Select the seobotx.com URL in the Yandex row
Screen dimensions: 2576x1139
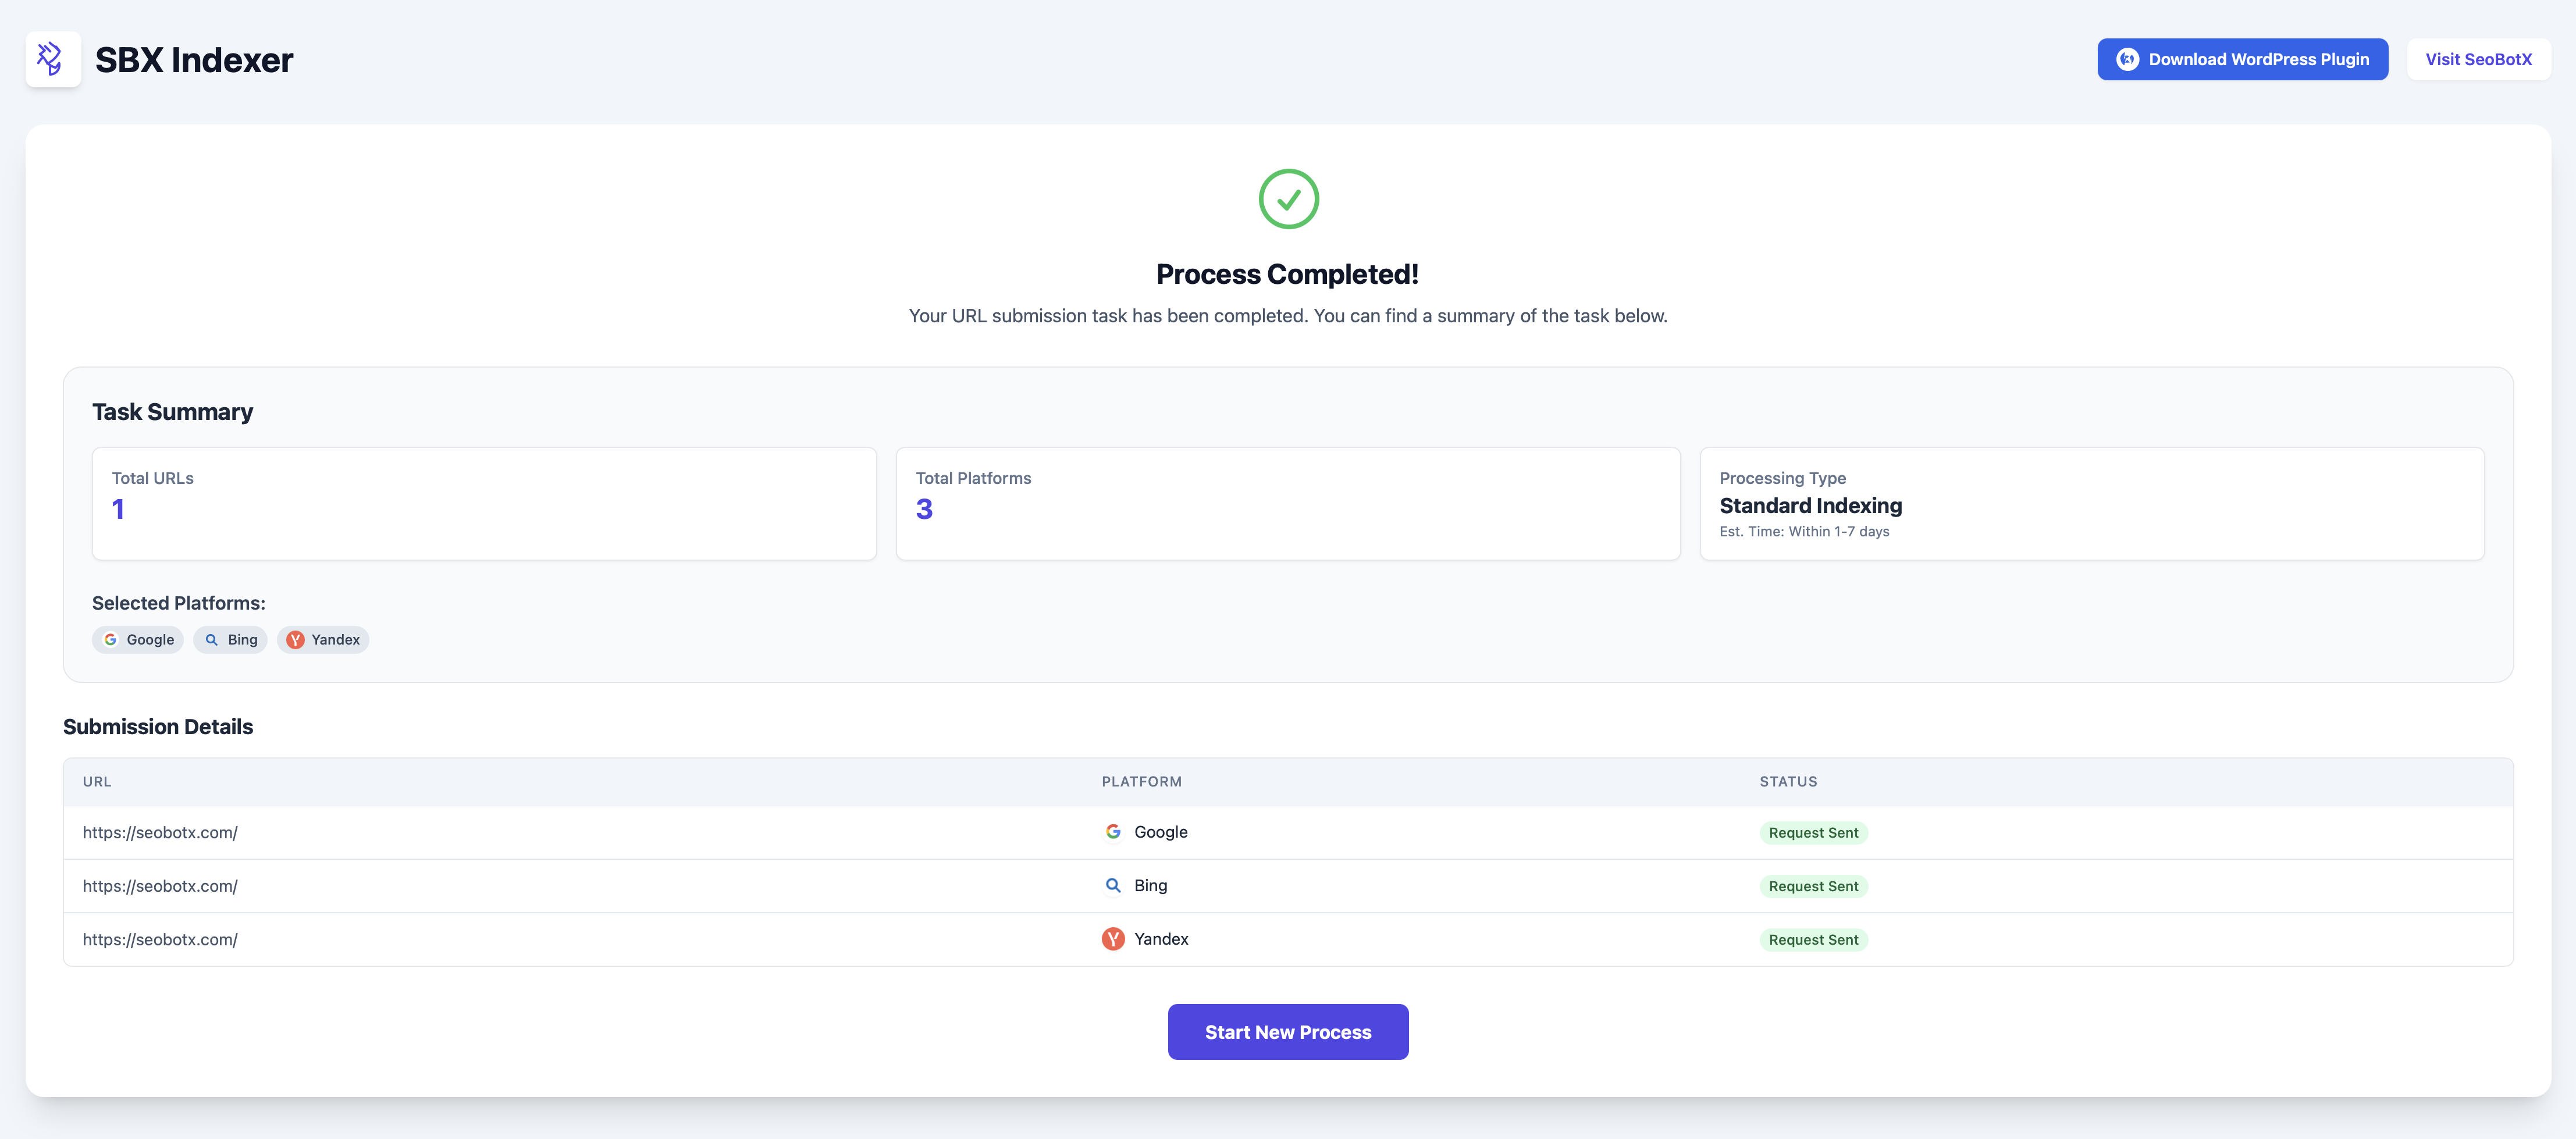pyautogui.click(x=160, y=940)
